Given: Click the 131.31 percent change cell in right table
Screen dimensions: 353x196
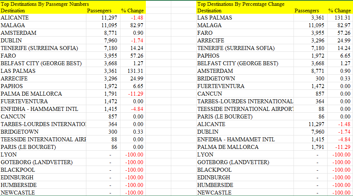Looking at the screenshot, I should [x=340, y=17].
